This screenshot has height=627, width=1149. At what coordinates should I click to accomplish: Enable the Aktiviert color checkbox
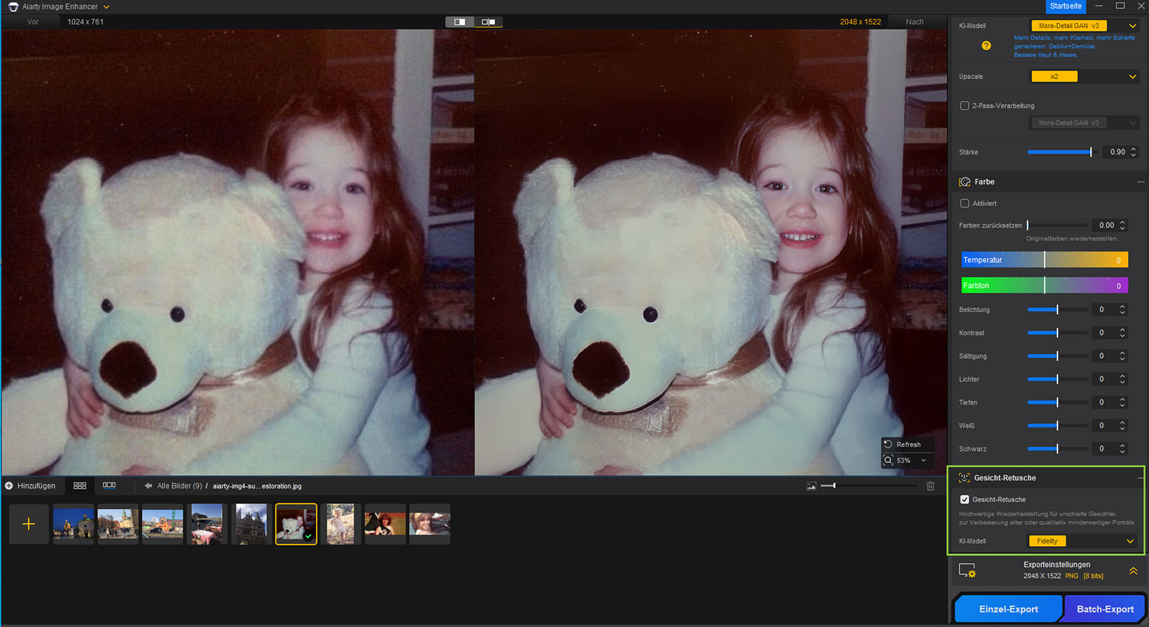[965, 204]
